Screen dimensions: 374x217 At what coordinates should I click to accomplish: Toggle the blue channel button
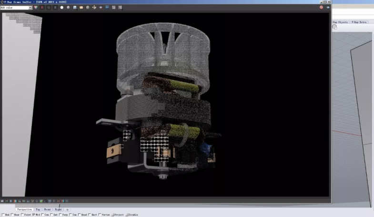[x=55, y=8]
